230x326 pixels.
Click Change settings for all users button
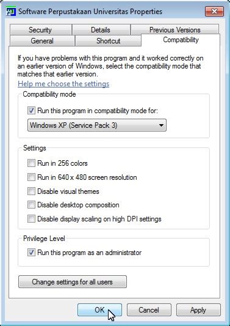pyautogui.click(x=73, y=282)
